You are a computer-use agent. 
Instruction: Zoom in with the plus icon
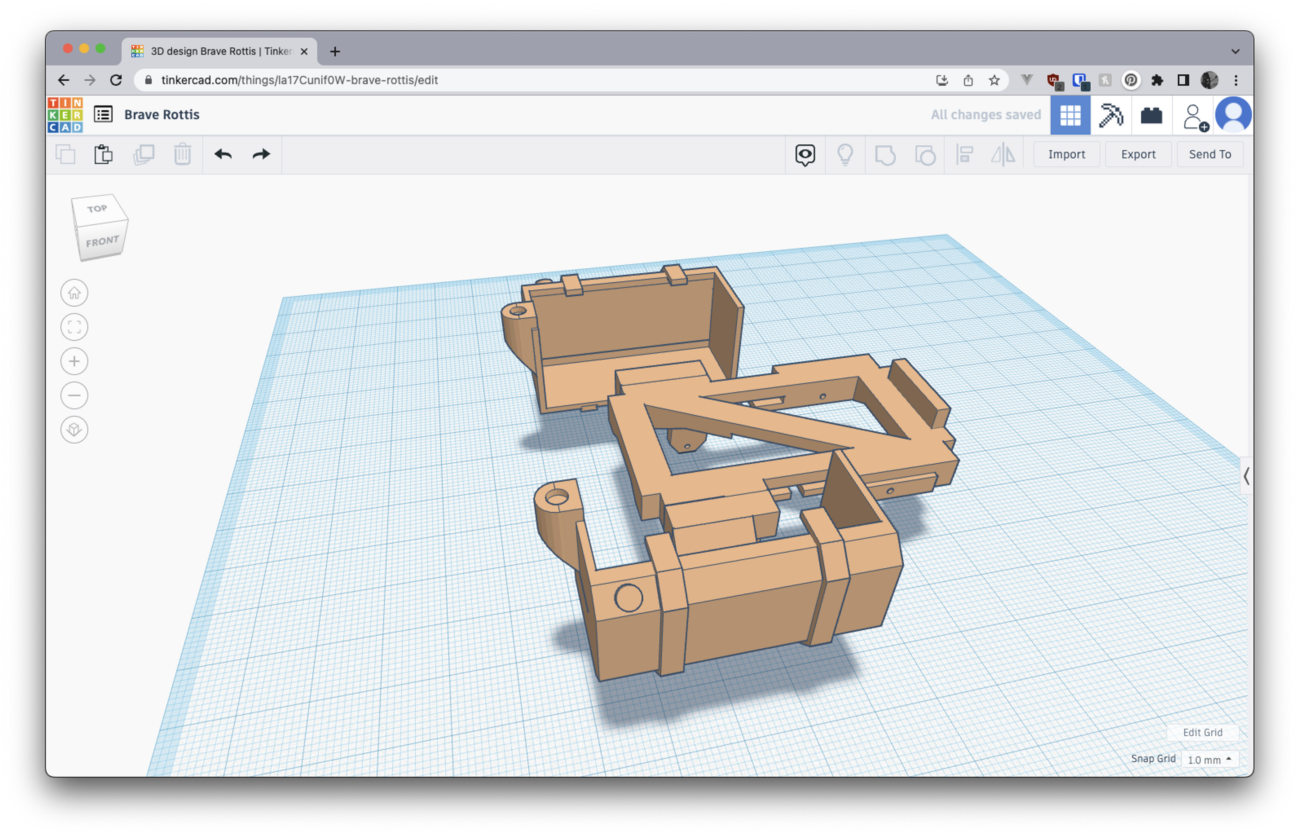(x=74, y=361)
